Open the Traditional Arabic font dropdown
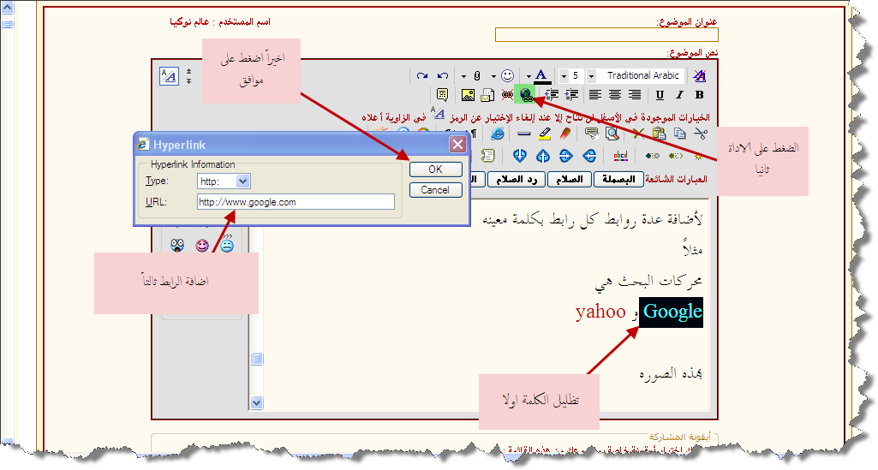878x470 pixels. point(642,76)
